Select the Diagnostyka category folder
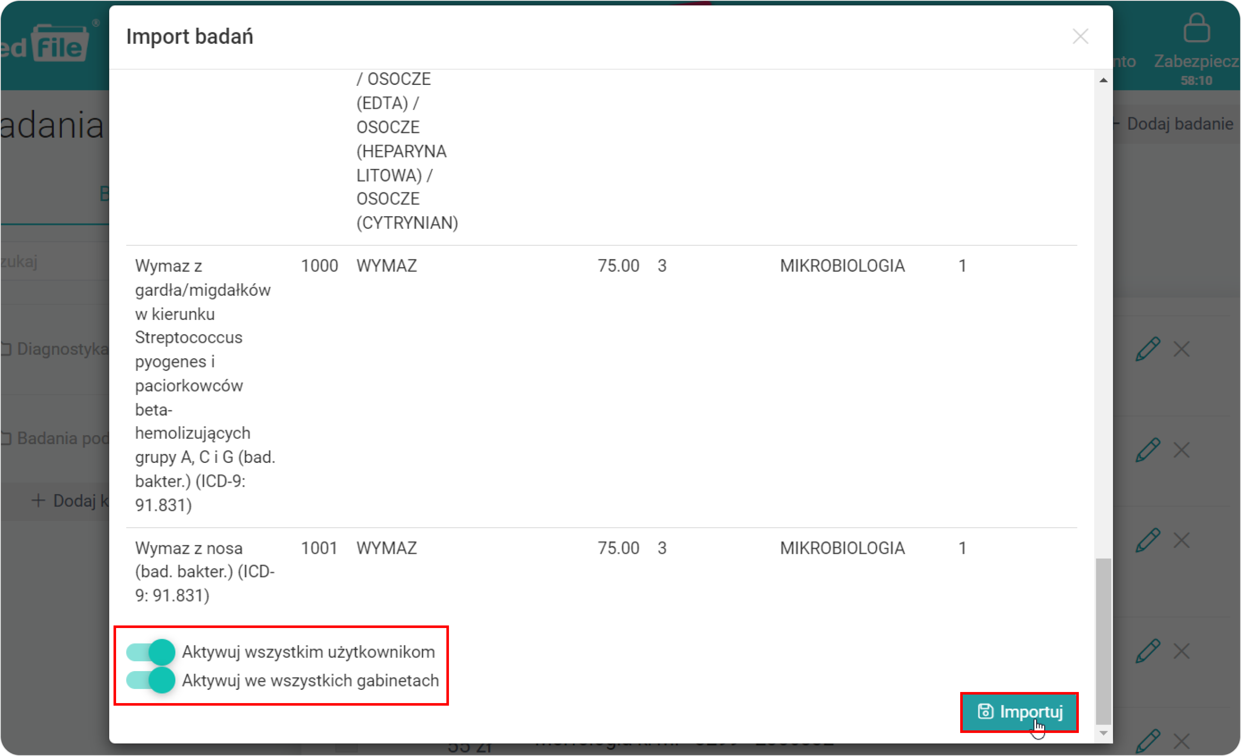The width and height of the screenshot is (1241, 756). point(55,349)
